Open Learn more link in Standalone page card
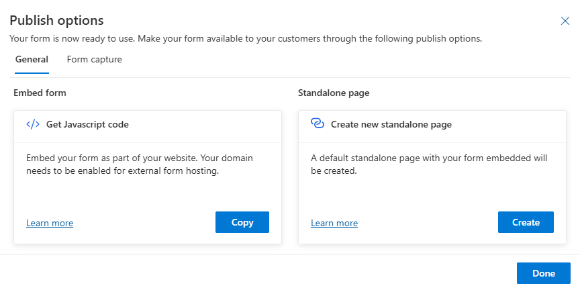 click(334, 223)
